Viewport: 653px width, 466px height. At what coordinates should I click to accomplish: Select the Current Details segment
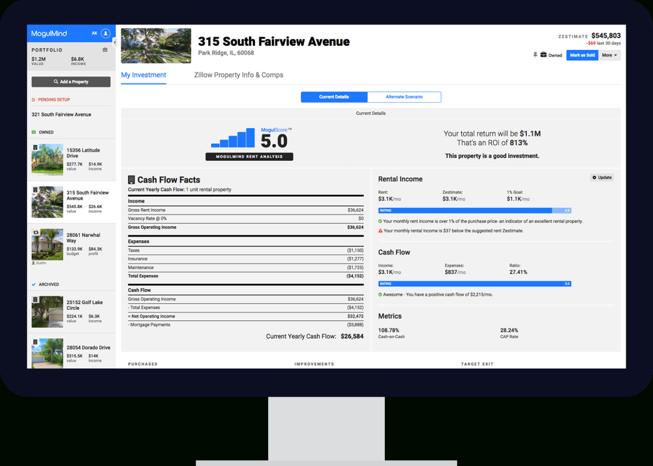[x=334, y=97]
